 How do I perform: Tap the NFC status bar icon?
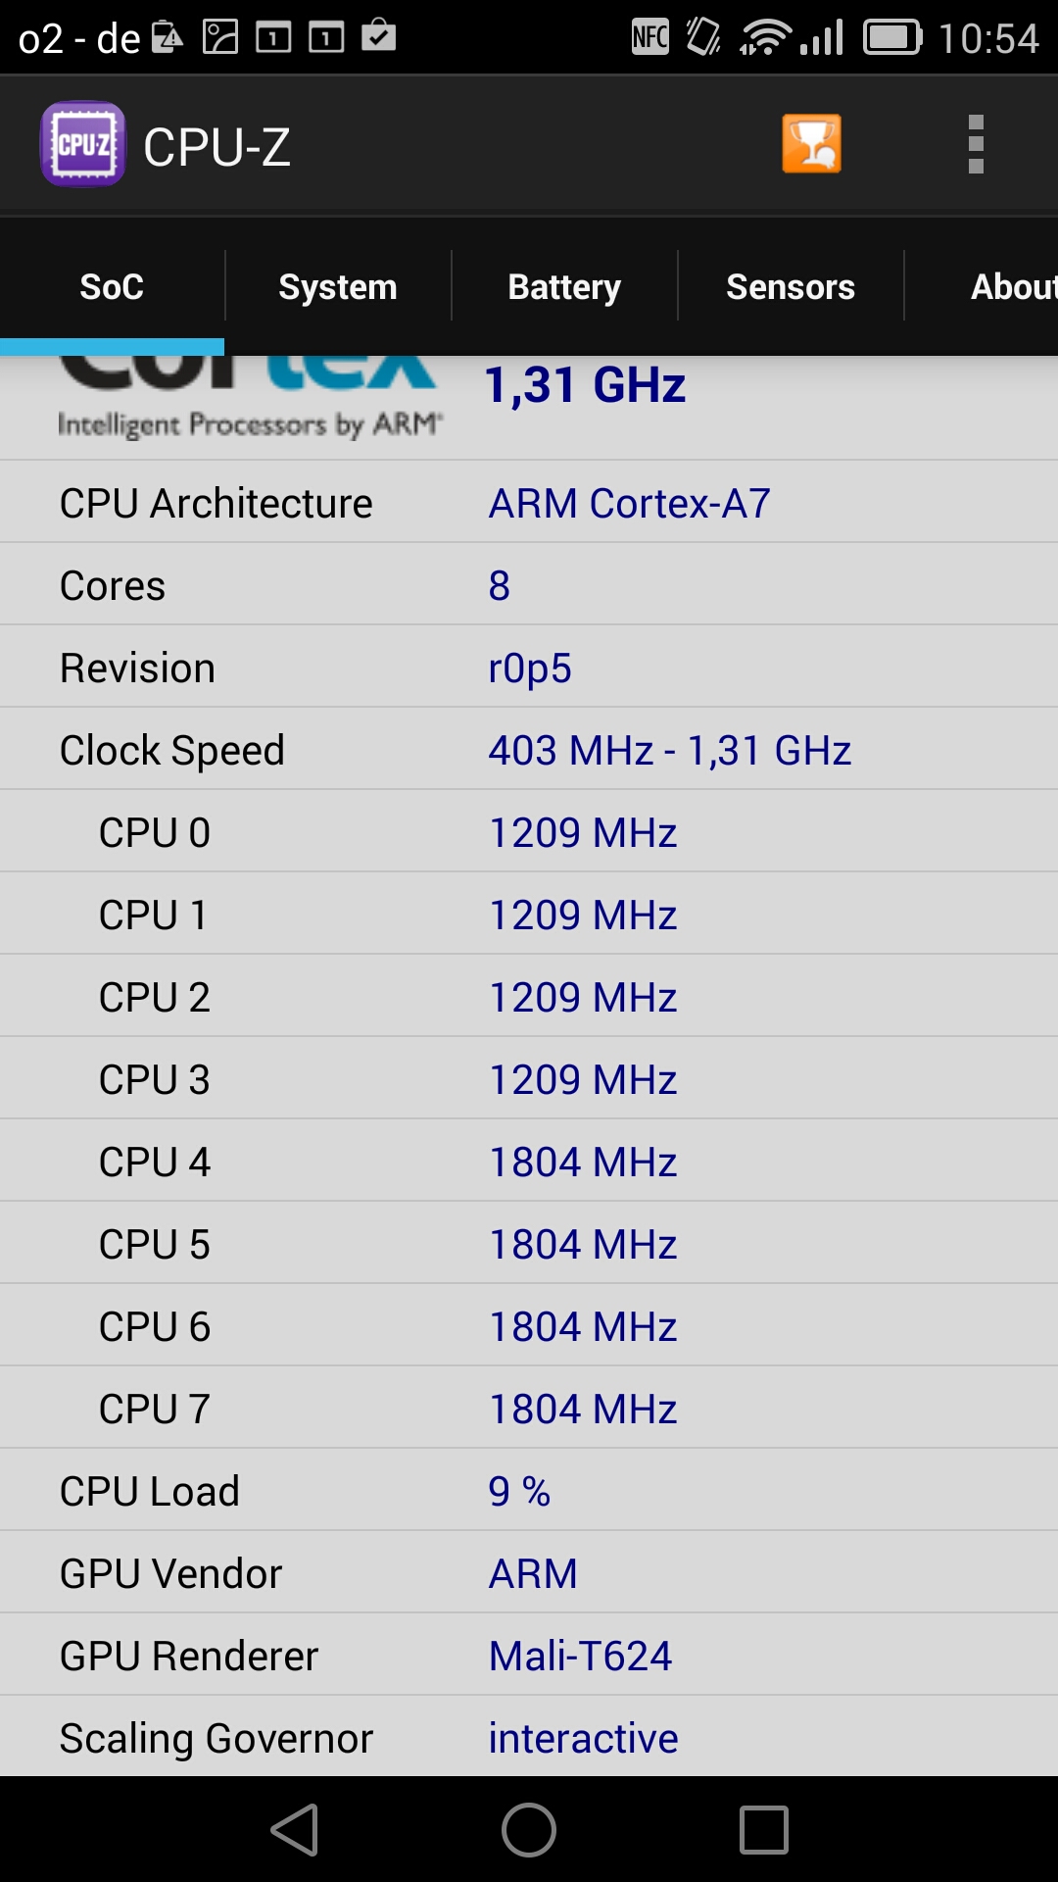coord(650,37)
